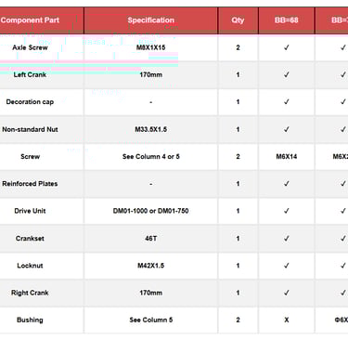
Task: Click the 170mm specification for Left Crank
Action: tap(151, 74)
